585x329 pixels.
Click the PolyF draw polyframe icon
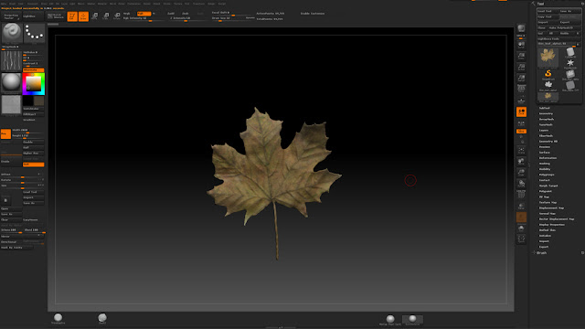[x=521, y=195]
